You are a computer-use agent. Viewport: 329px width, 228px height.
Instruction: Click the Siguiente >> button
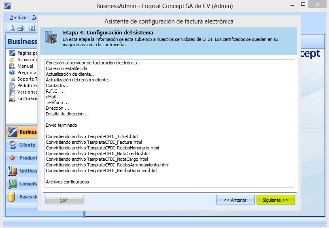[276, 200]
